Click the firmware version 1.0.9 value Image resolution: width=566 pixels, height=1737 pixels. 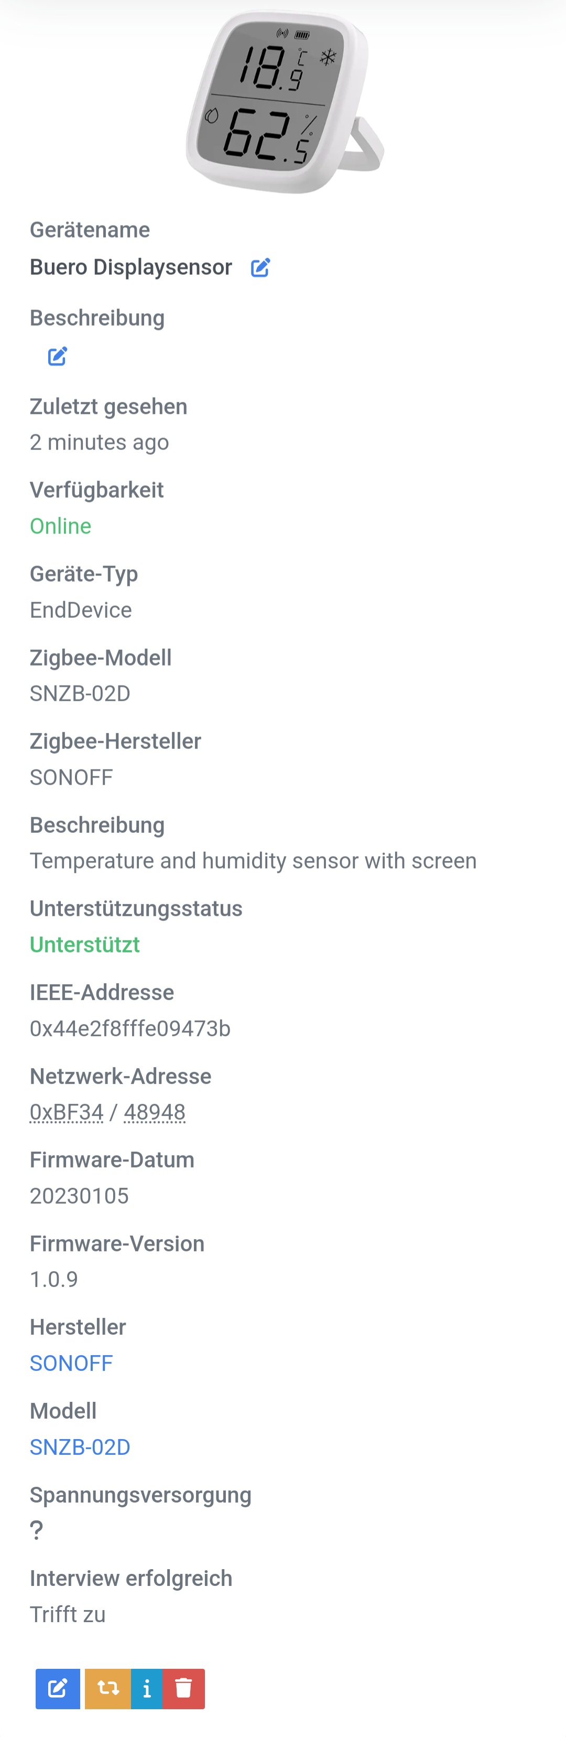(x=54, y=1279)
